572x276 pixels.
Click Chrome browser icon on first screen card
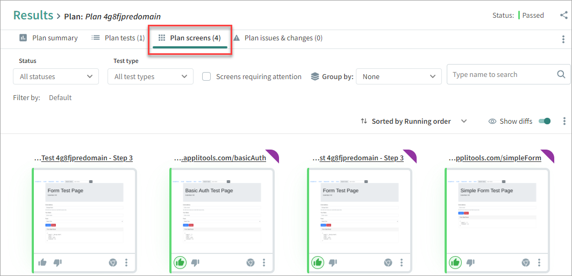[113, 263]
